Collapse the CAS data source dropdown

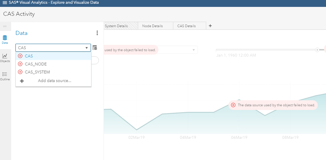coord(87,48)
